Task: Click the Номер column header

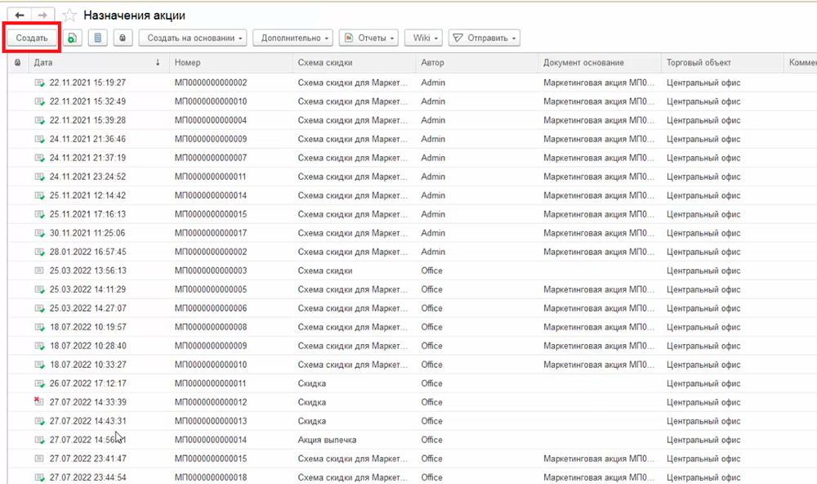Action: 230,63
